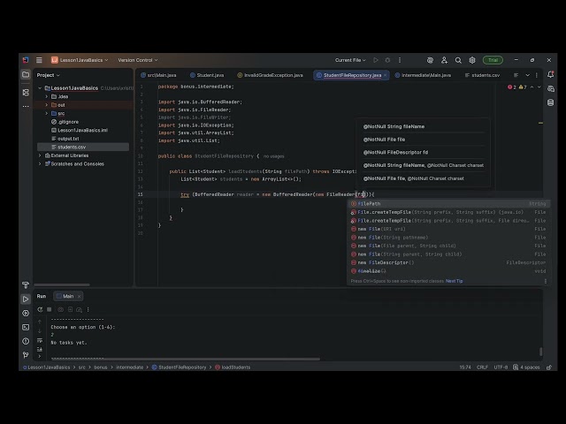Show hidden editor tabs dropdown arrow
Image resolution: width=566 pixels, height=424 pixels.
pos(527,75)
